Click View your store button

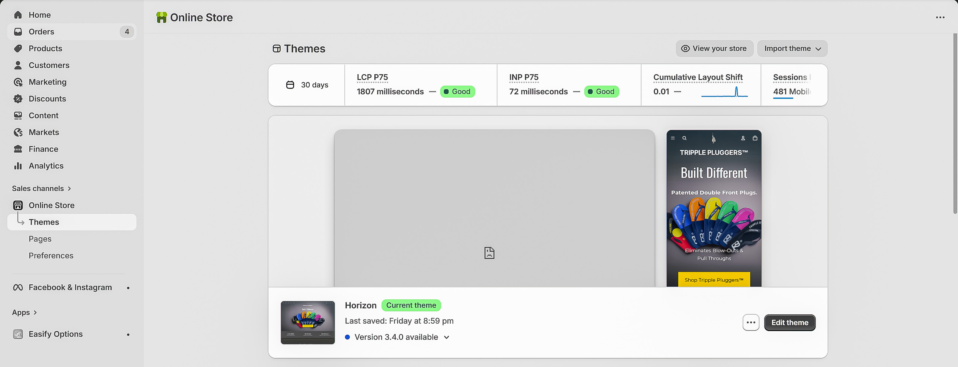(714, 49)
